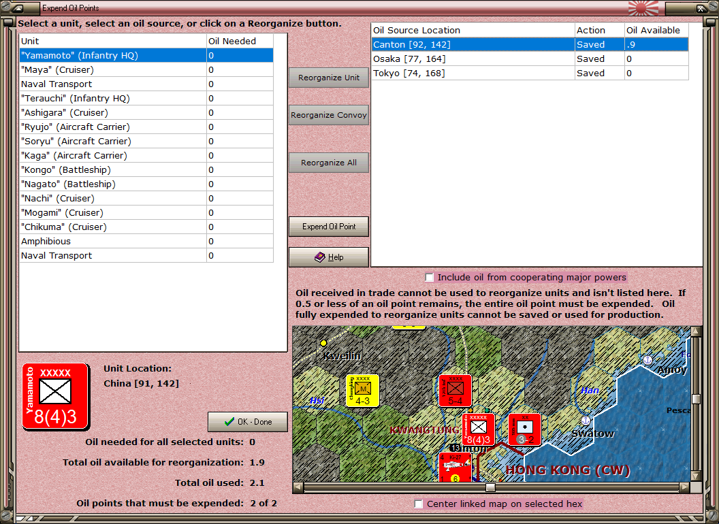Select the "Yamamoto" (Infantry HQ) row
Screen dimensions: 719x524
[146, 56]
